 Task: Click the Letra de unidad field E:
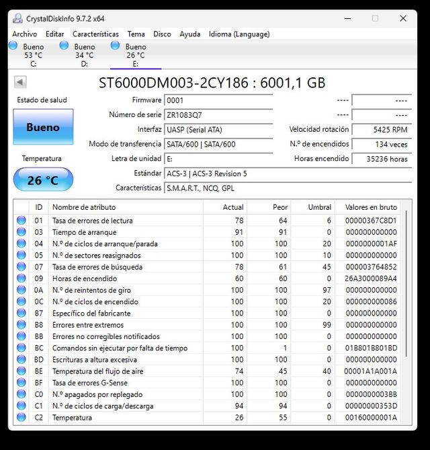coord(218,159)
